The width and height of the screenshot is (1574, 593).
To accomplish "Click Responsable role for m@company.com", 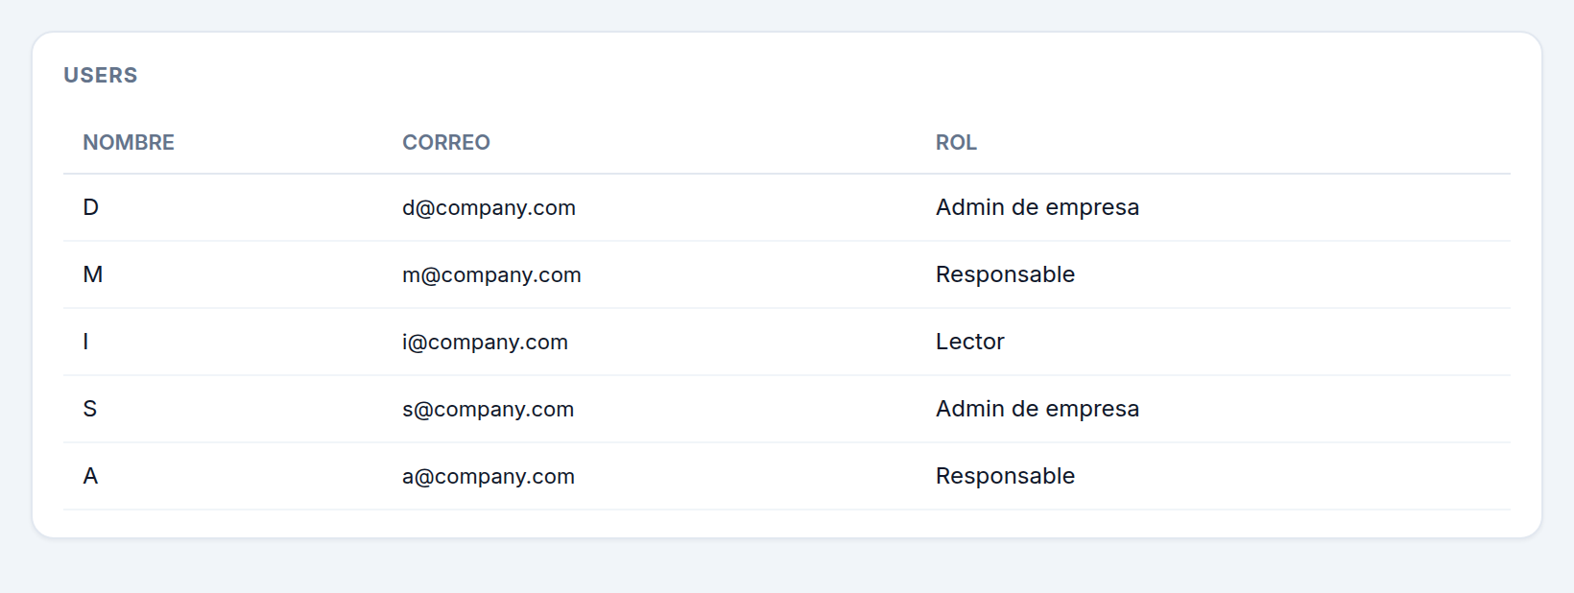I will (x=1005, y=274).
